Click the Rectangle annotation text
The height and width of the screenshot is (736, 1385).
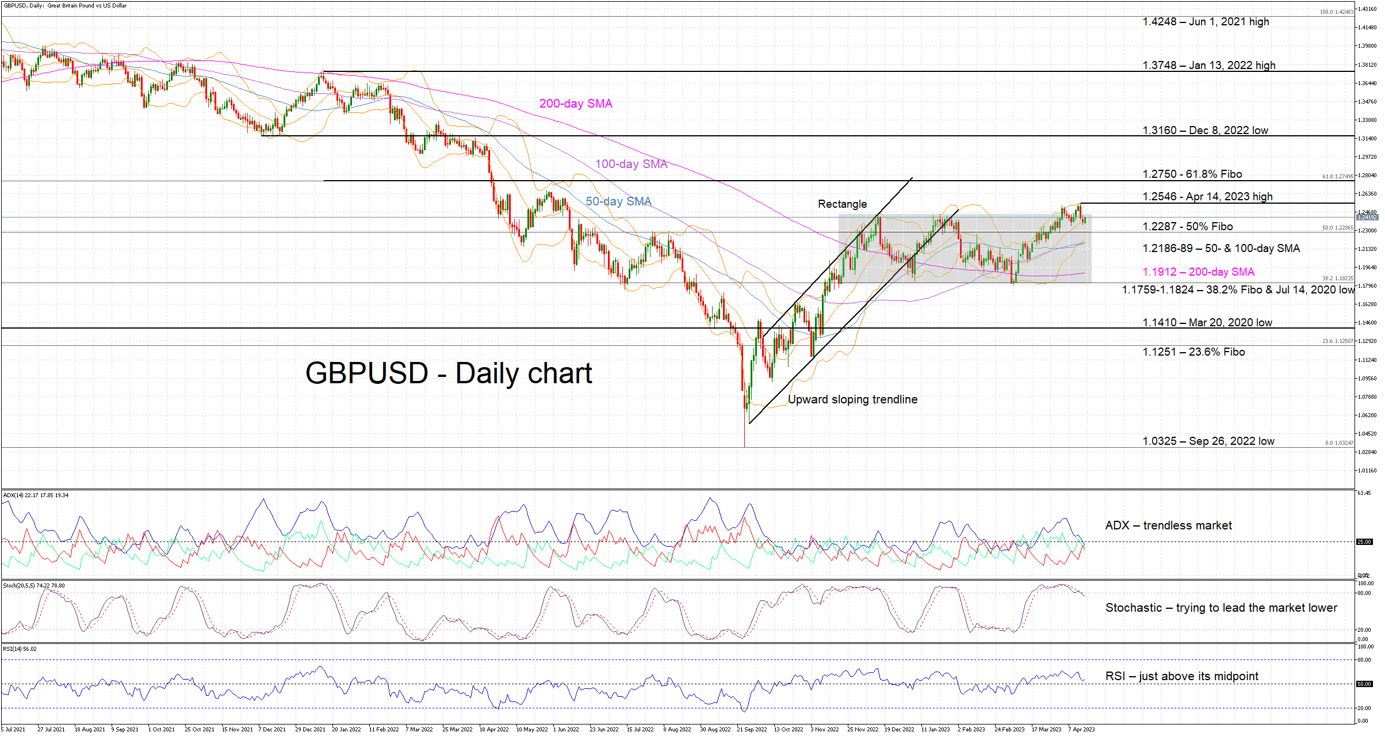[842, 204]
